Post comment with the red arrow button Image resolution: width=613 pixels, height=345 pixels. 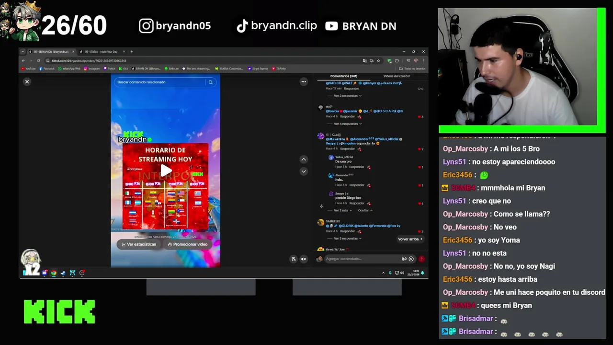[421, 259]
